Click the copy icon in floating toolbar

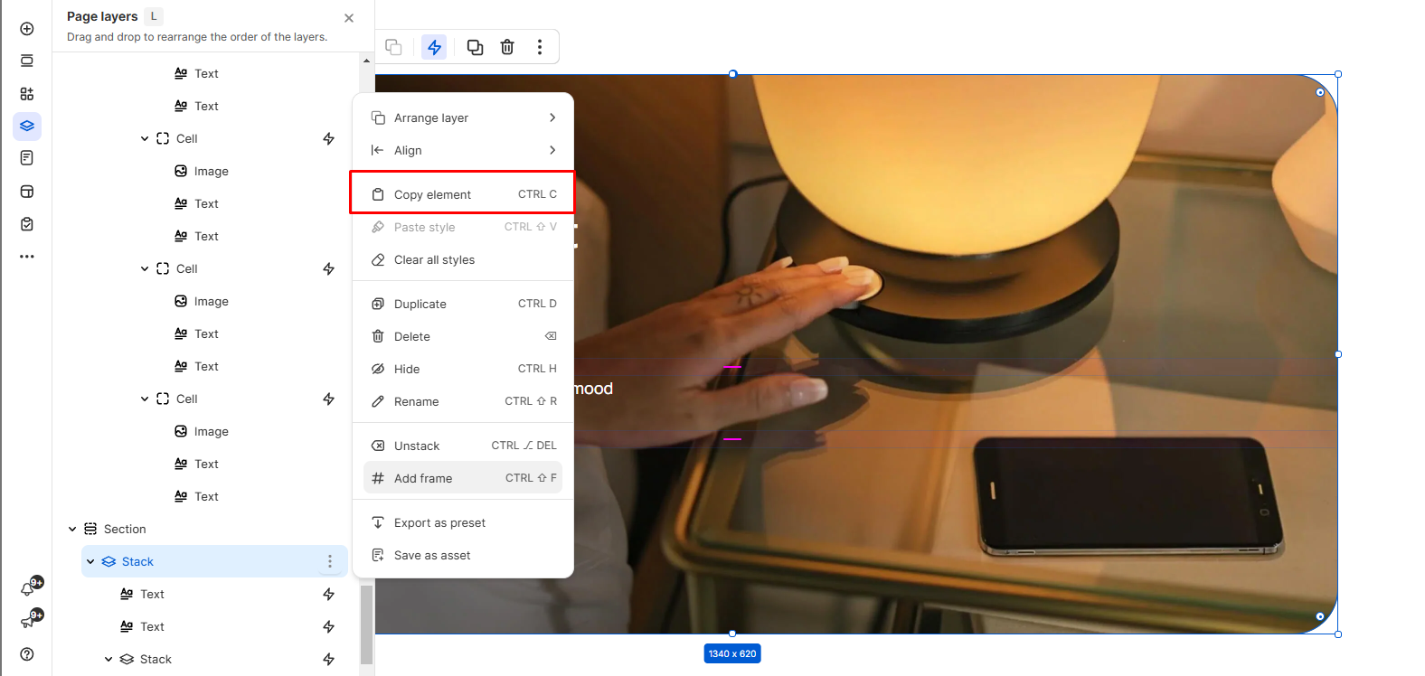[393, 47]
